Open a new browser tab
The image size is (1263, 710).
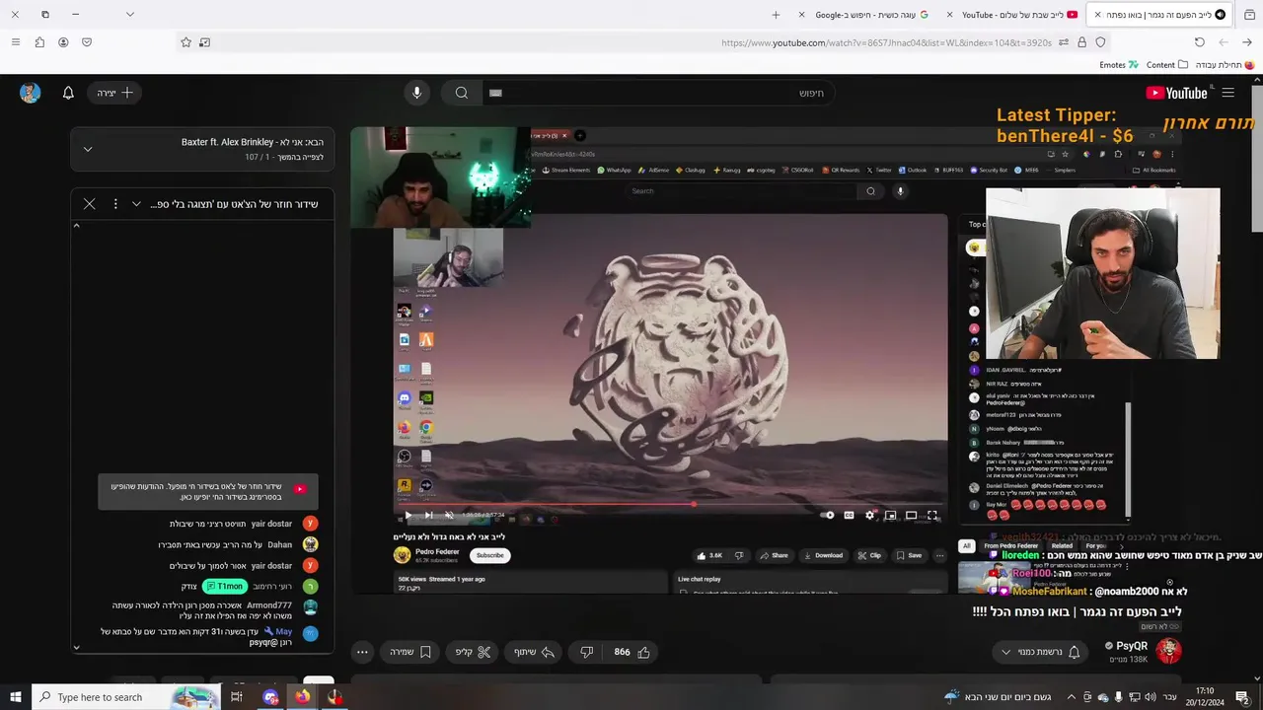pyautogui.click(x=776, y=15)
